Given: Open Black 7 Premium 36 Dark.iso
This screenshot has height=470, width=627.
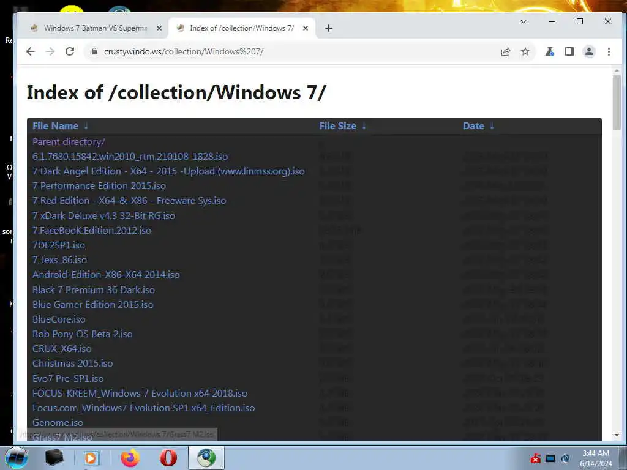Looking at the screenshot, I should pos(94,289).
